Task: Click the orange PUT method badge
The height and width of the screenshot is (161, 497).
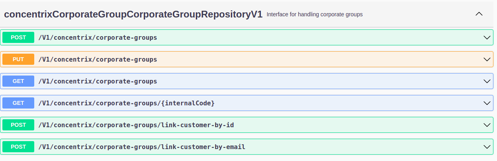Action: coord(18,59)
